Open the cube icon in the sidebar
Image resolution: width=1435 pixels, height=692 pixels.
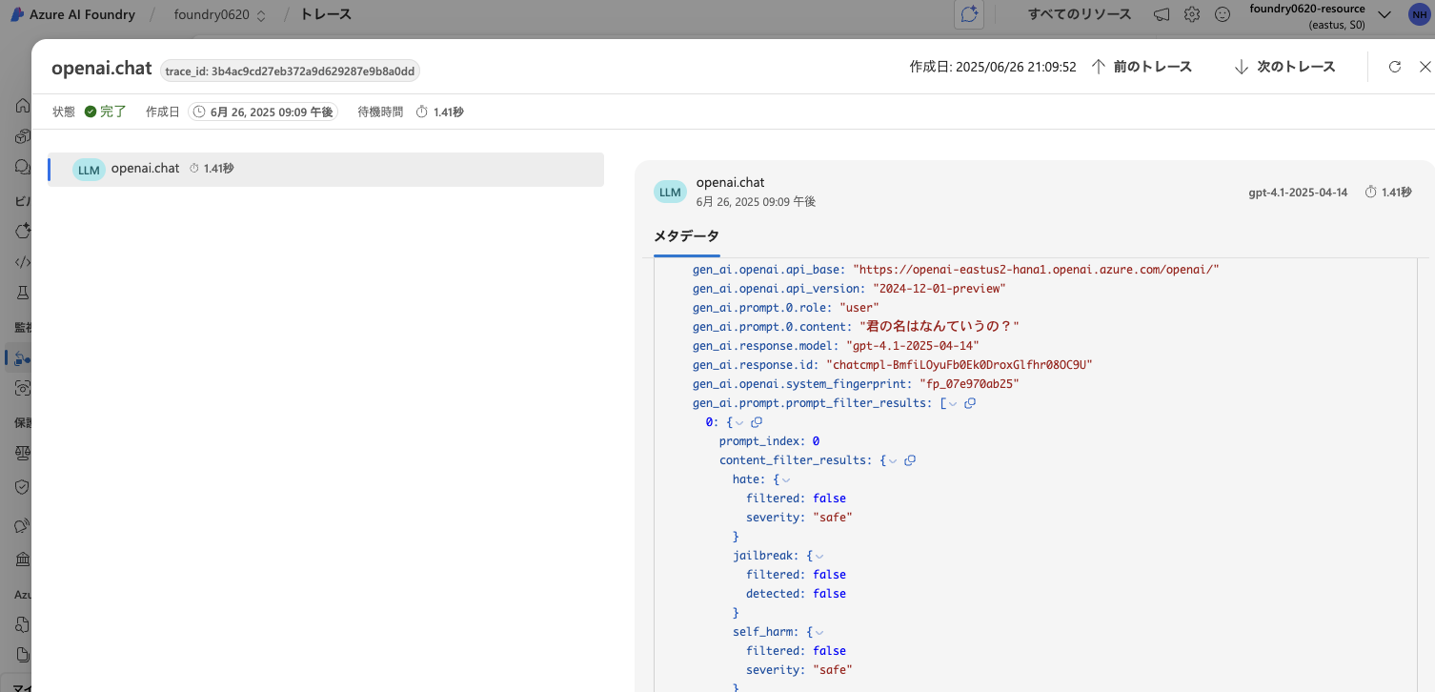(23, 136)
